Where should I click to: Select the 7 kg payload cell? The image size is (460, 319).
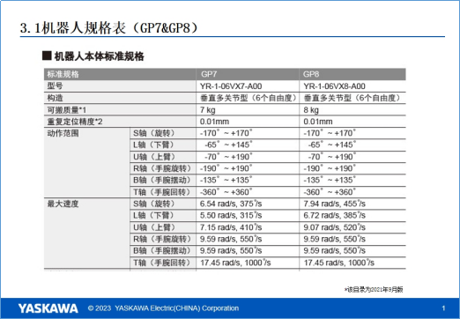pyautogui.click(x=208, y=110)
